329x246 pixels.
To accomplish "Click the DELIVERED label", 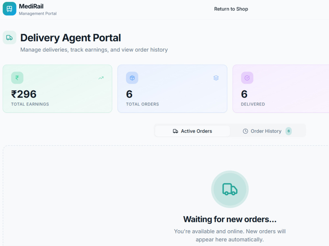I will (253, 104).
